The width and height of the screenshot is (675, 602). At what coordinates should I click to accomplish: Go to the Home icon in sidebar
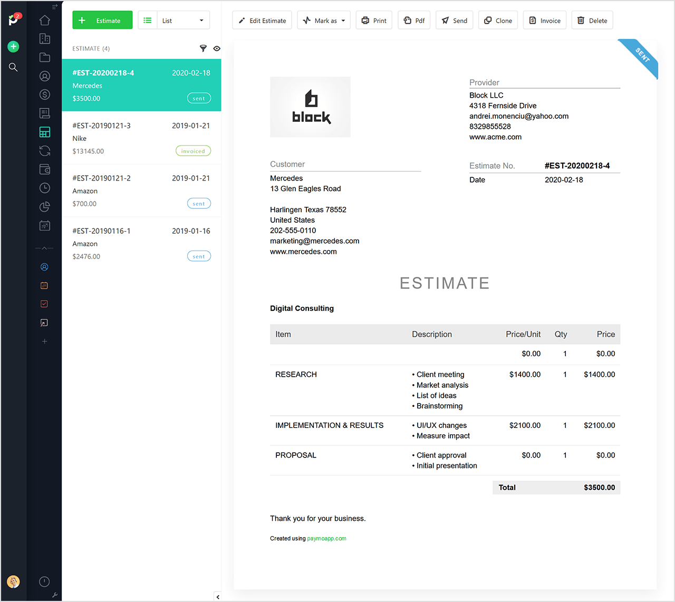pyautogui.click(x=45, y=20)
